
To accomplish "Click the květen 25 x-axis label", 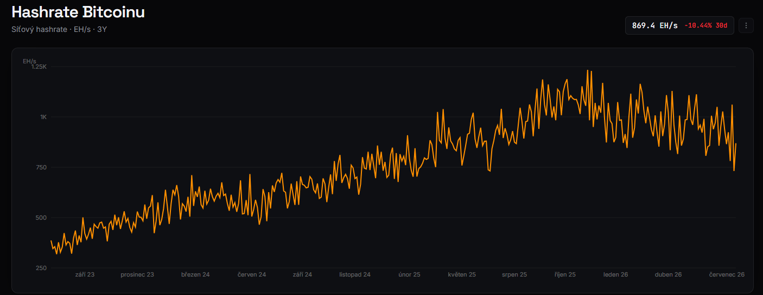I will click(462, 274).
